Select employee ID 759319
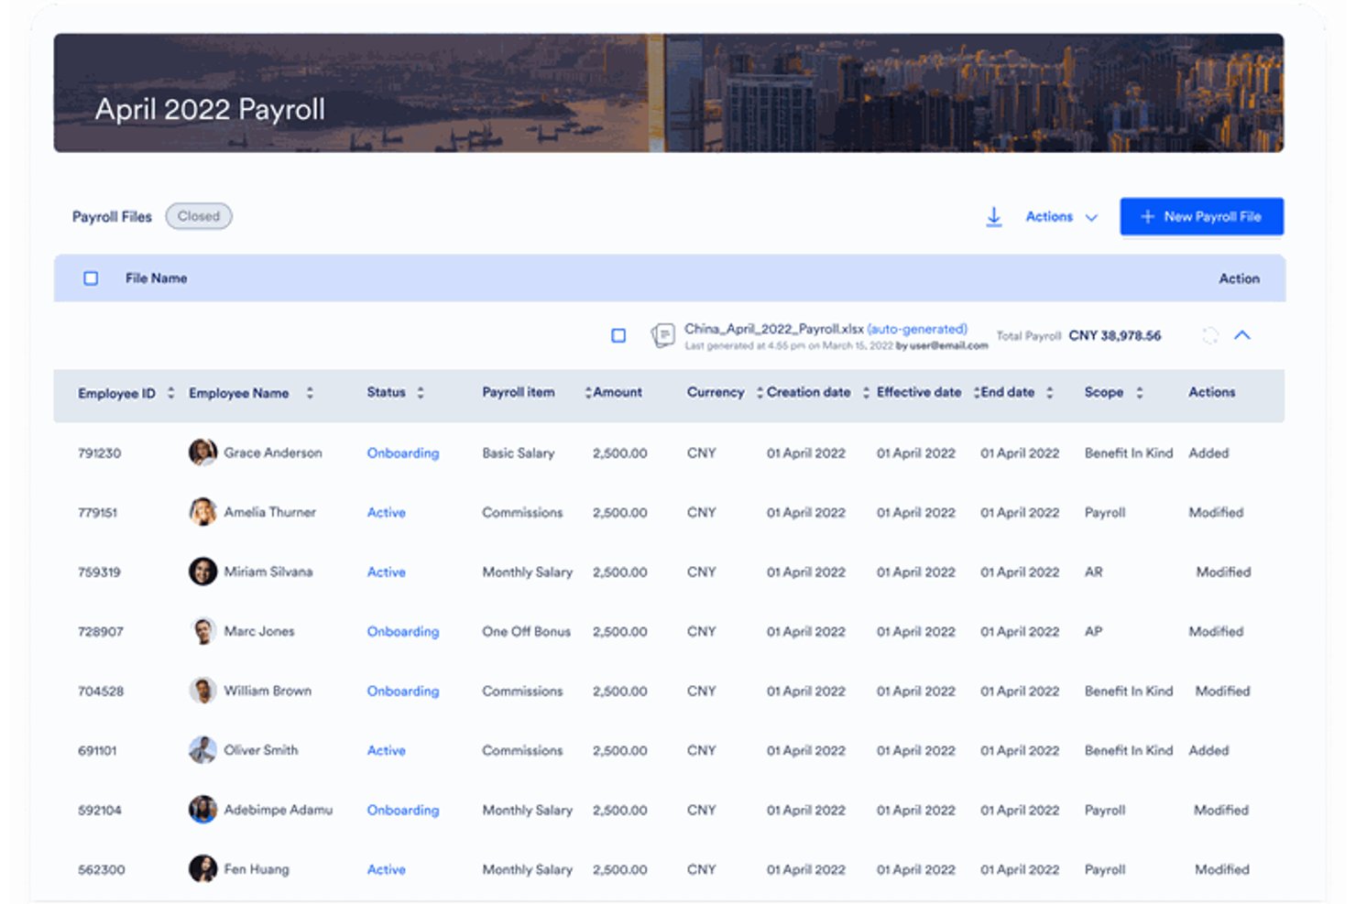 pos(100,572)
